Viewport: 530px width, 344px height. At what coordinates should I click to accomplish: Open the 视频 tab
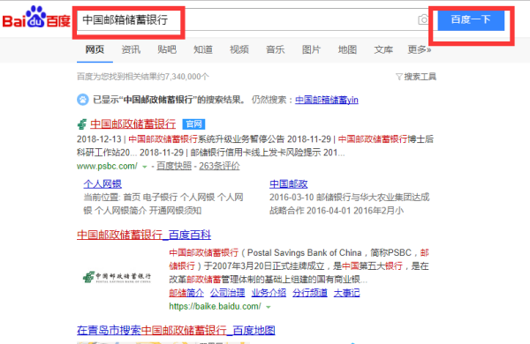(x=239, y=49)
